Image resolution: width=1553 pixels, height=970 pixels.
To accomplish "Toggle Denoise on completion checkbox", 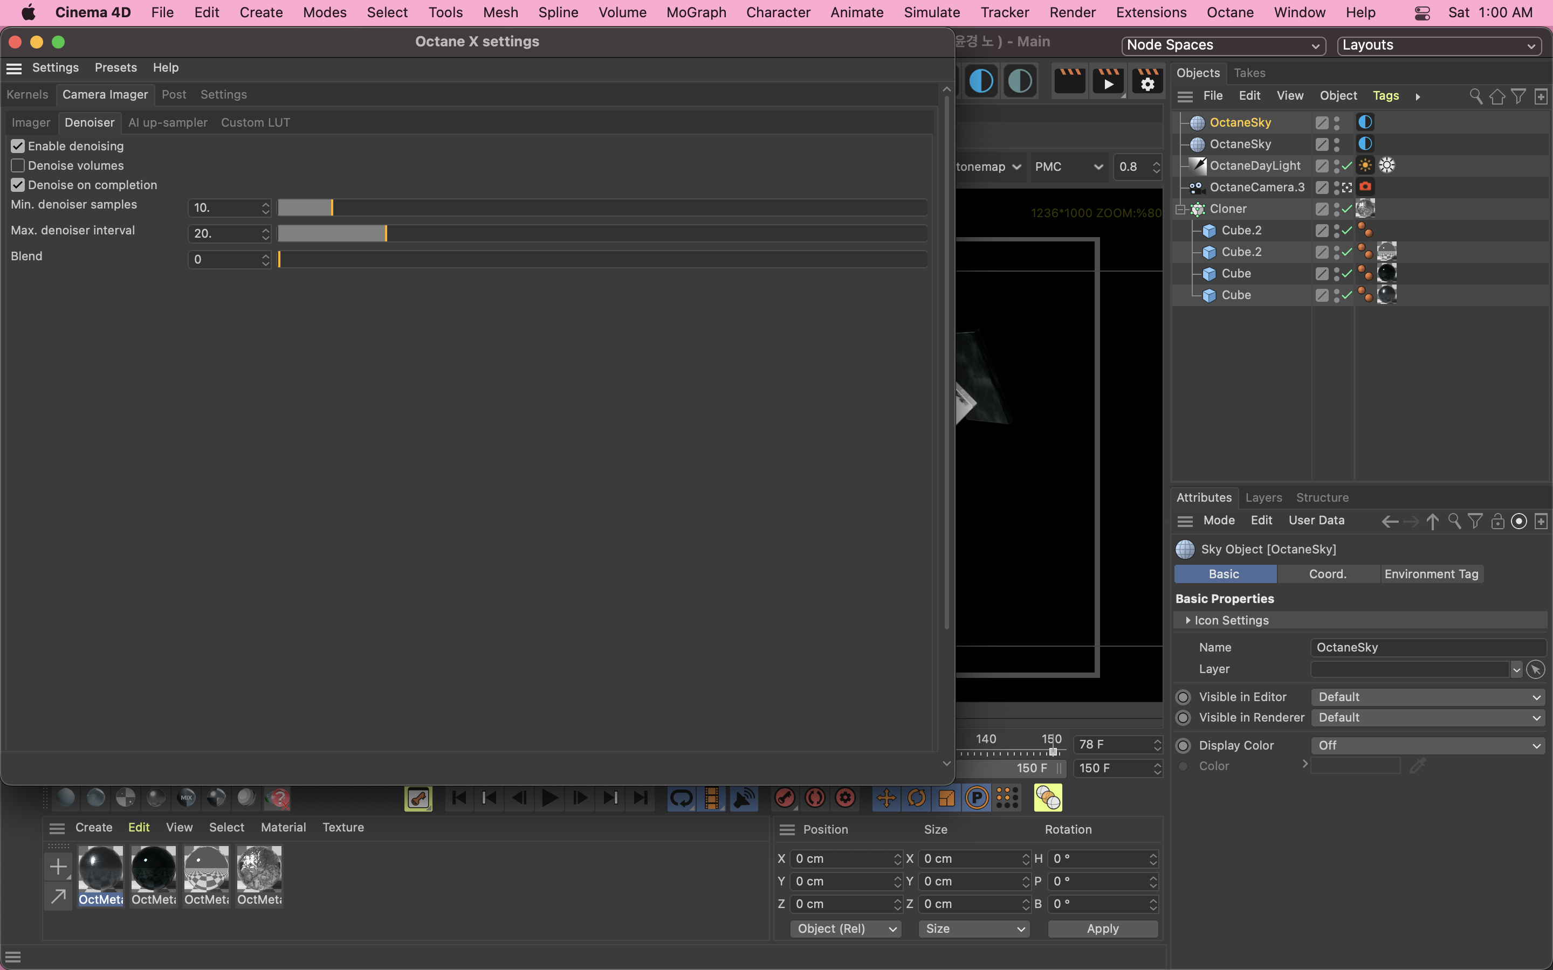I will coord(18,185).
